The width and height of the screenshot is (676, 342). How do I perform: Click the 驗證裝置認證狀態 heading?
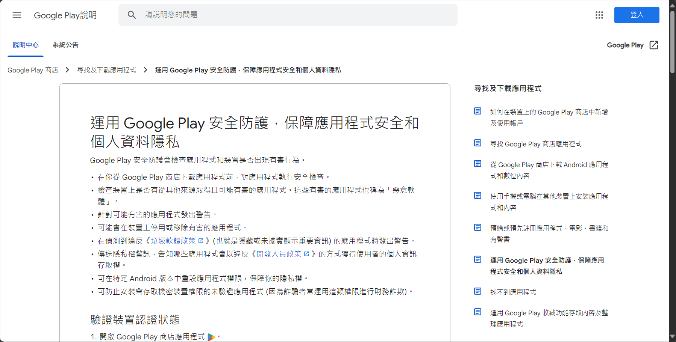tap(135, 320)
